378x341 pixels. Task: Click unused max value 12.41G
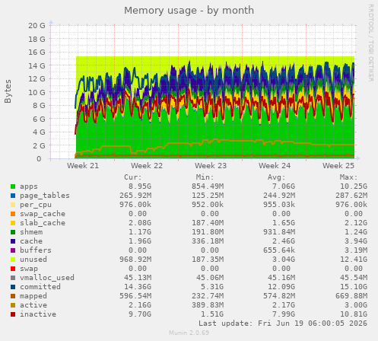click(x=354, y=260)
